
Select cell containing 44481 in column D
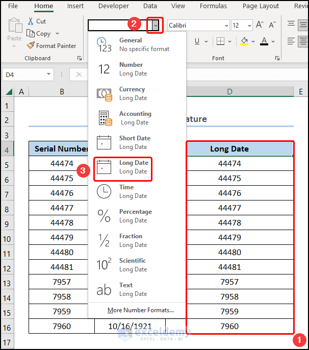(x=229, y=267)
